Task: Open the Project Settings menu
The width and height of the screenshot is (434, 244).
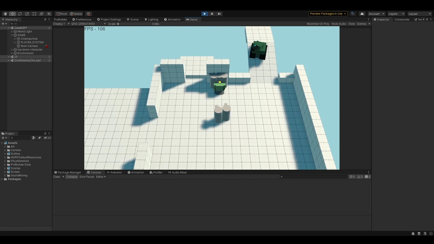Action: 109,19
